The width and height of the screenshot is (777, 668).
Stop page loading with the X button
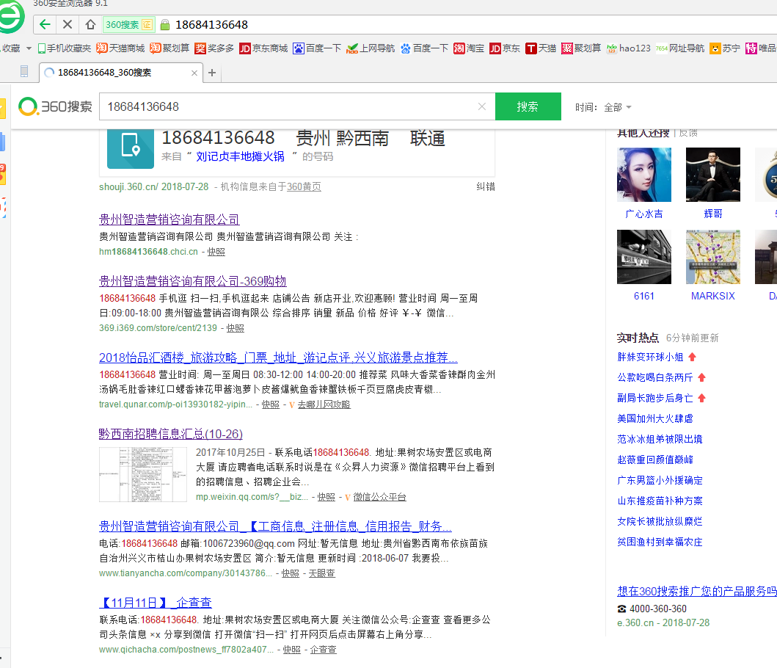pos(68,24)
